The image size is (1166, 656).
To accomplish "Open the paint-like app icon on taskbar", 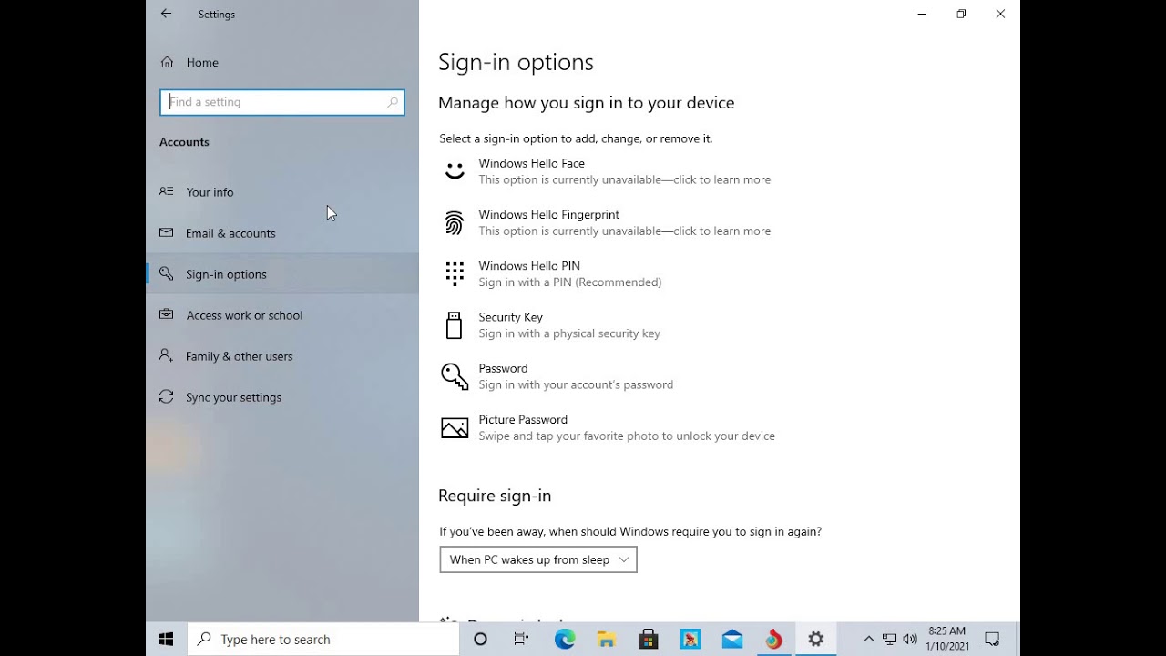I will tap(690, 640).
